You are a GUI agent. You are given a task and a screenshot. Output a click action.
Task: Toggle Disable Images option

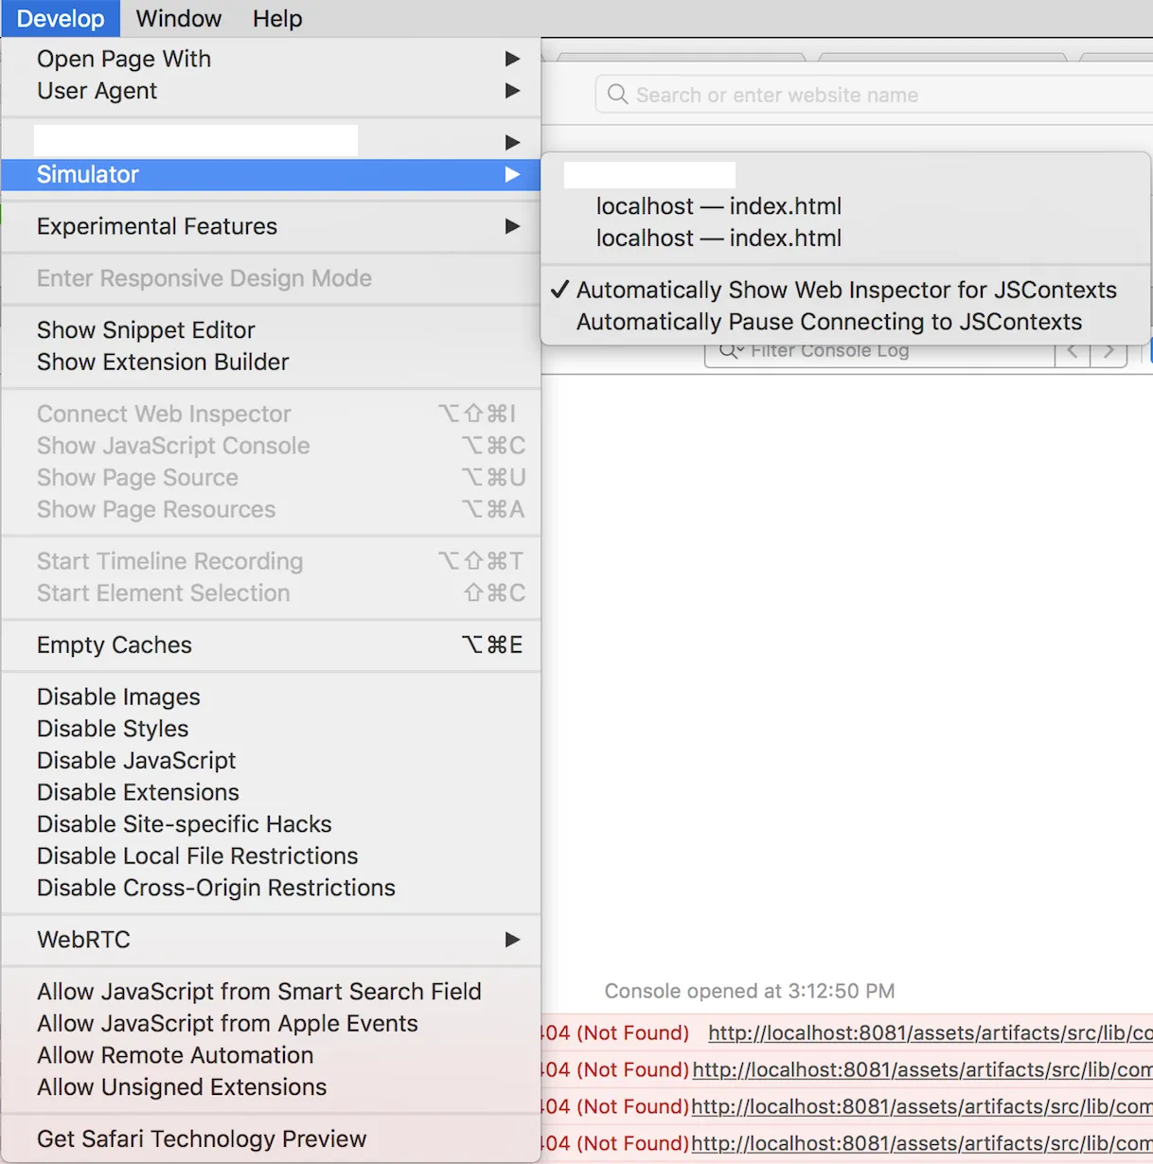coord(271,697)
